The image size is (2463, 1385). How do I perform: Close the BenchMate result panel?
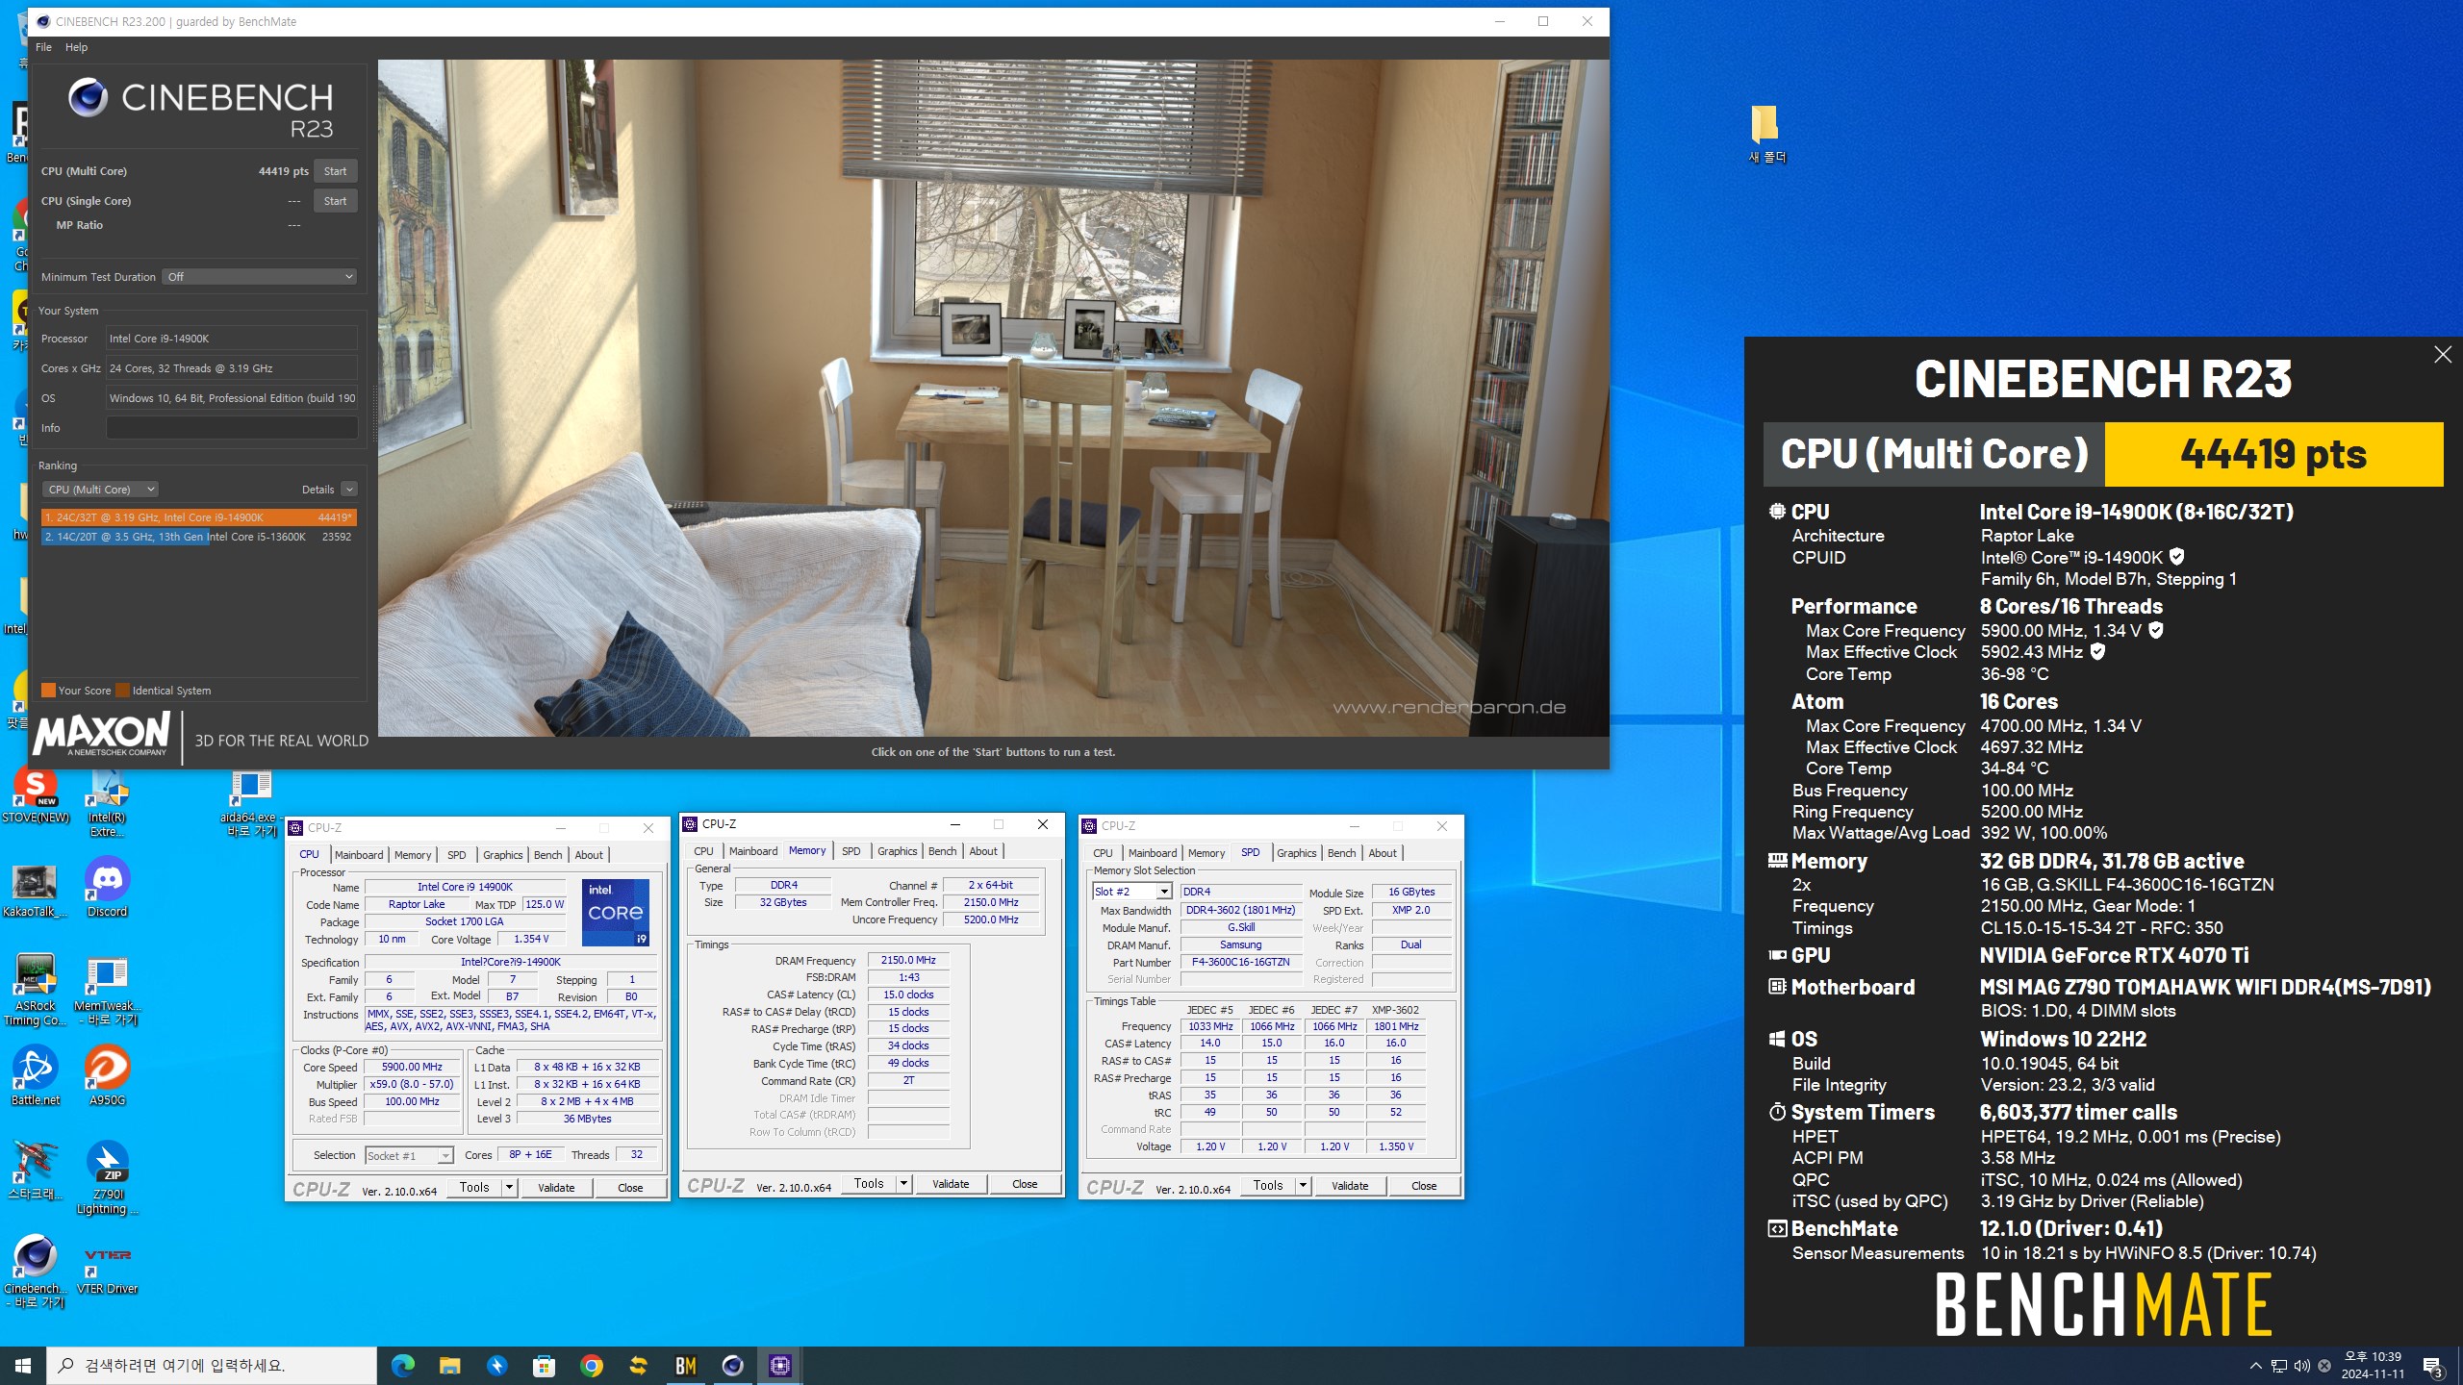point(2442,355)
